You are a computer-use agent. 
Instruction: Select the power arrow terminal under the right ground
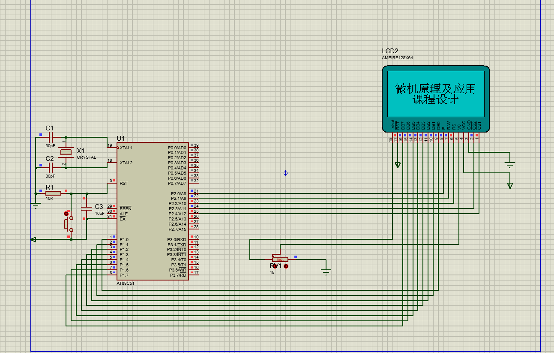(x=510, y=185)
